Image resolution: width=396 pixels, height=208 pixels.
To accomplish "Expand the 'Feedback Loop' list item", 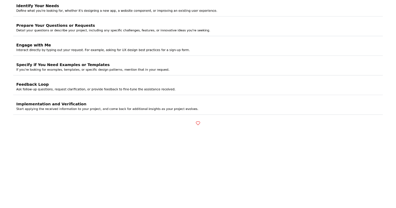I will (x=32, y=84).
